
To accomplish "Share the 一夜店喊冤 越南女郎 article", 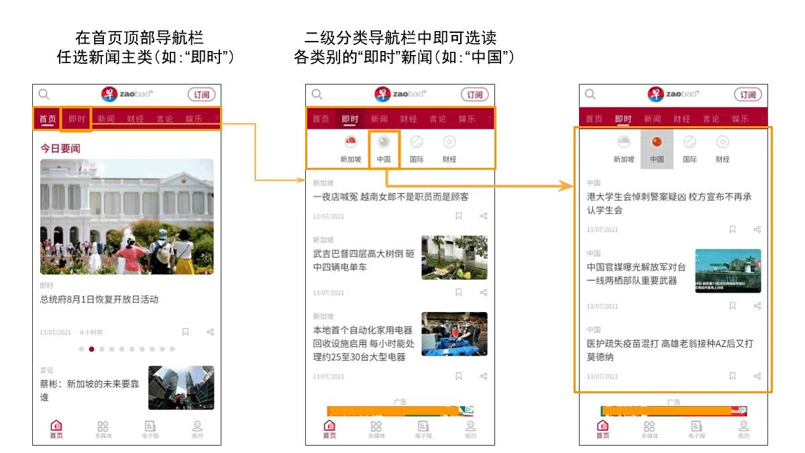I will point(483,216).
